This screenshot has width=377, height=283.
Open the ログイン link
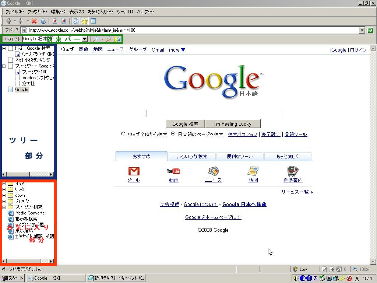tap(358, 50)
